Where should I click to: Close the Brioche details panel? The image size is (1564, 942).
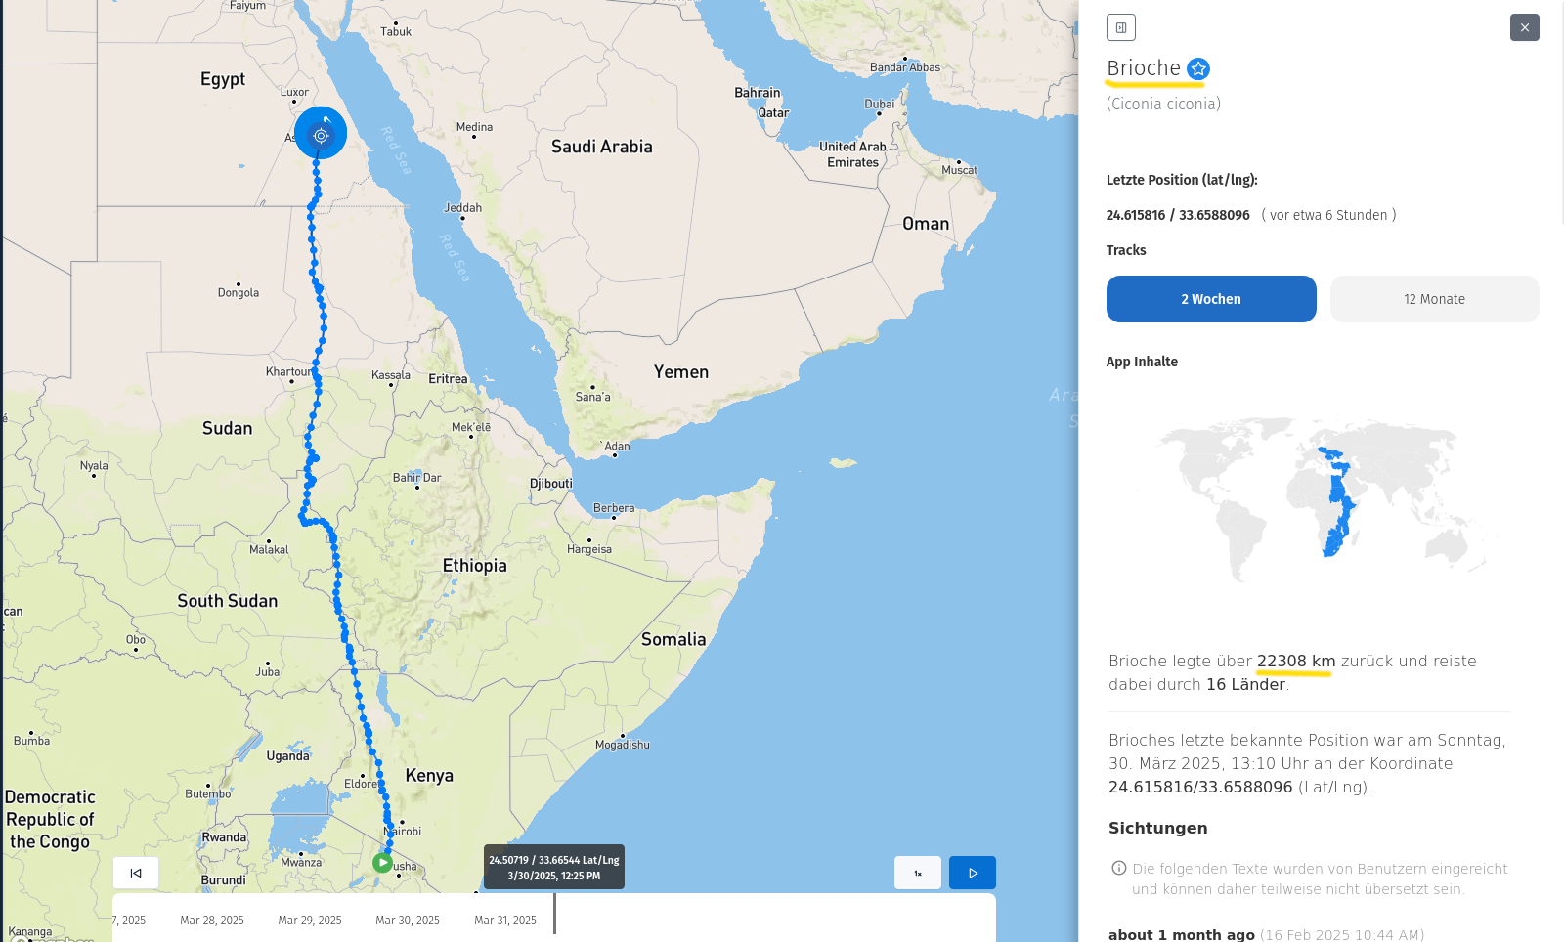coord(1524,27)
